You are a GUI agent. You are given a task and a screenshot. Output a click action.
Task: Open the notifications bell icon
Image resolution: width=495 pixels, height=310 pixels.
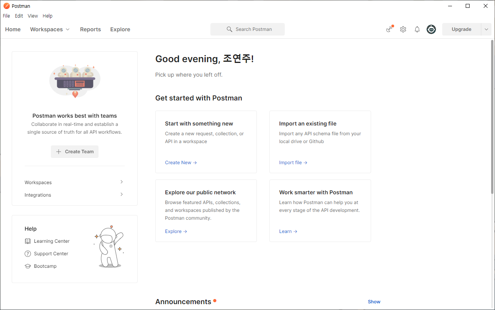(x=417, y=29)
